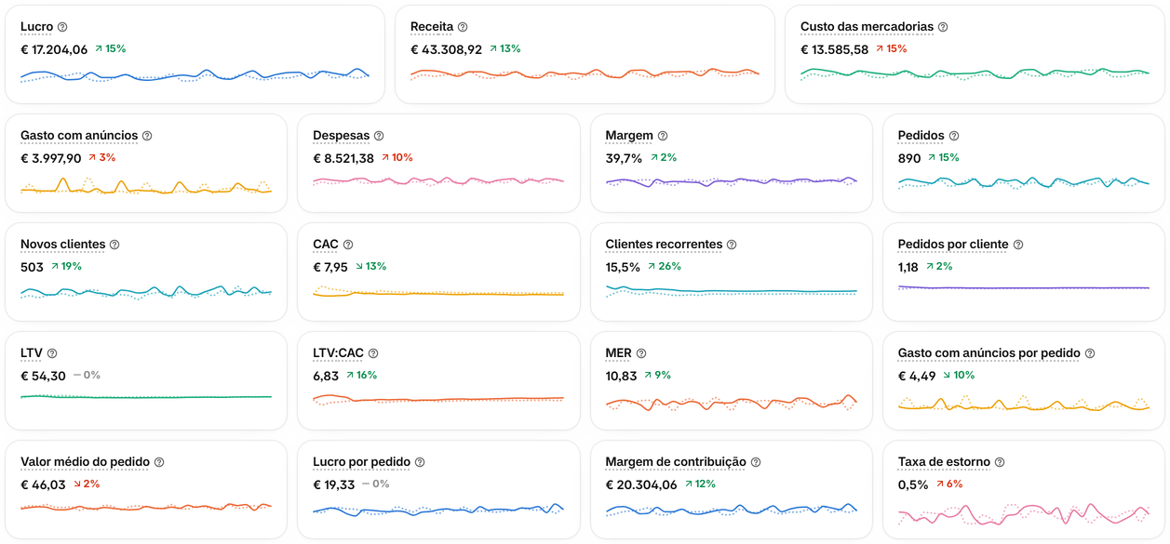The width and height of the screenshot is (1170, 544).
Task: Click the Margem de contribuição title
Action: (x=676, y=462)
